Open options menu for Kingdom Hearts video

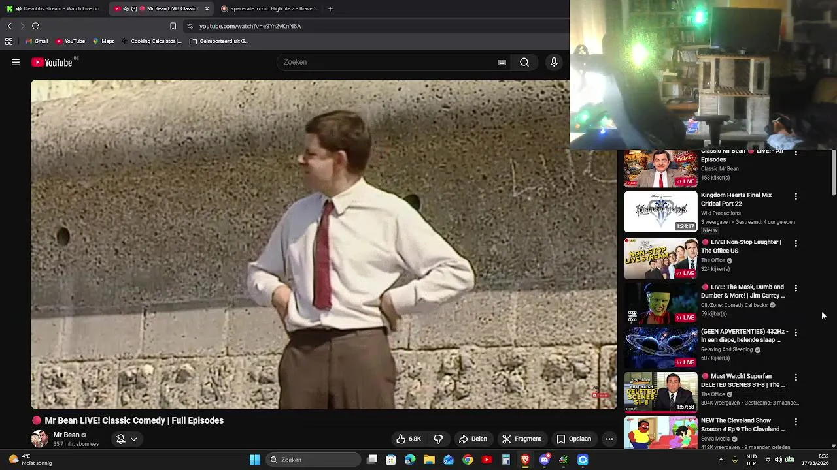[x=796, y=196]
